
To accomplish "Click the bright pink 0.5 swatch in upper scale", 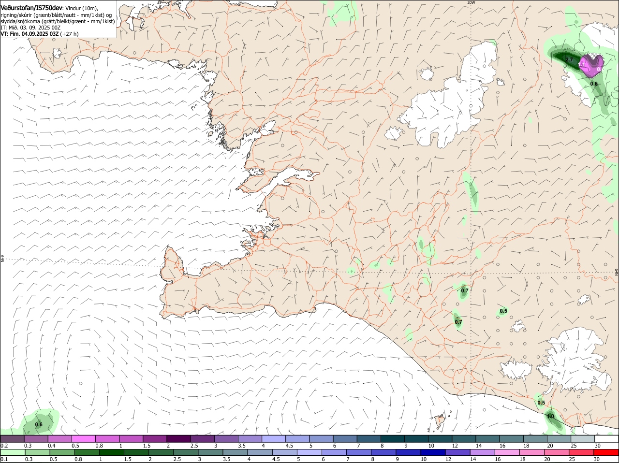I will click(84, 439).
